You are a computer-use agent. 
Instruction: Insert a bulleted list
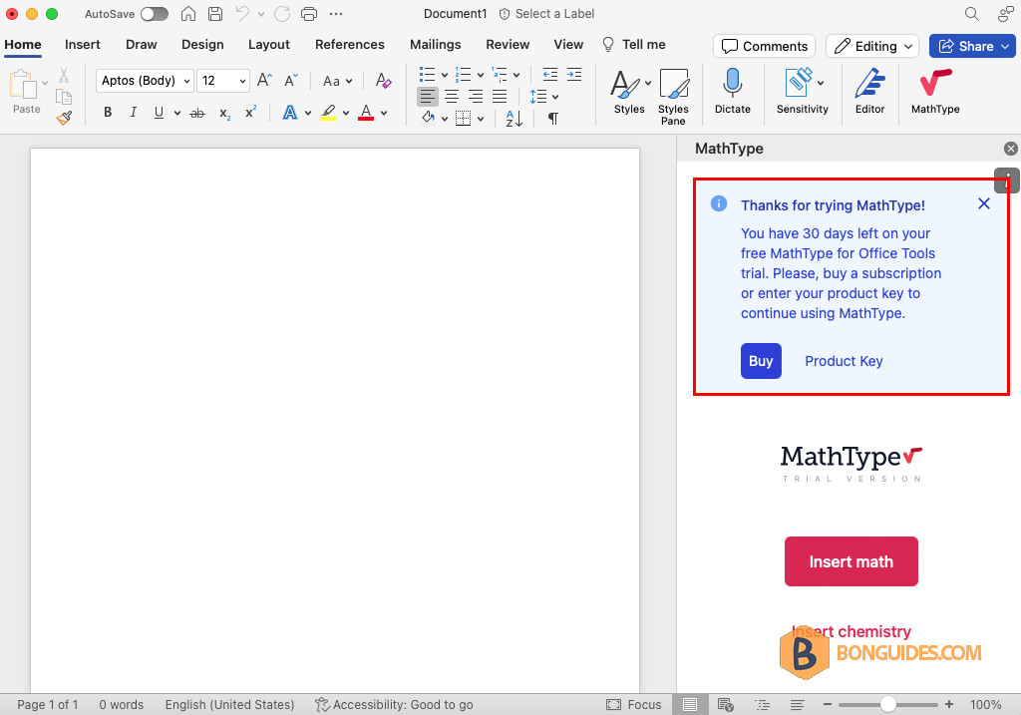click(427, 74)
